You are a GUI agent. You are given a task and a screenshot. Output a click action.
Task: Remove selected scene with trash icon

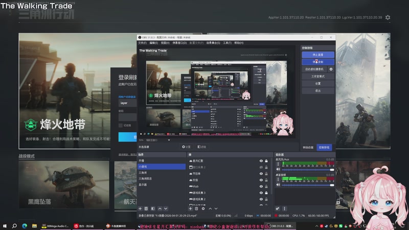coord(146,209)
